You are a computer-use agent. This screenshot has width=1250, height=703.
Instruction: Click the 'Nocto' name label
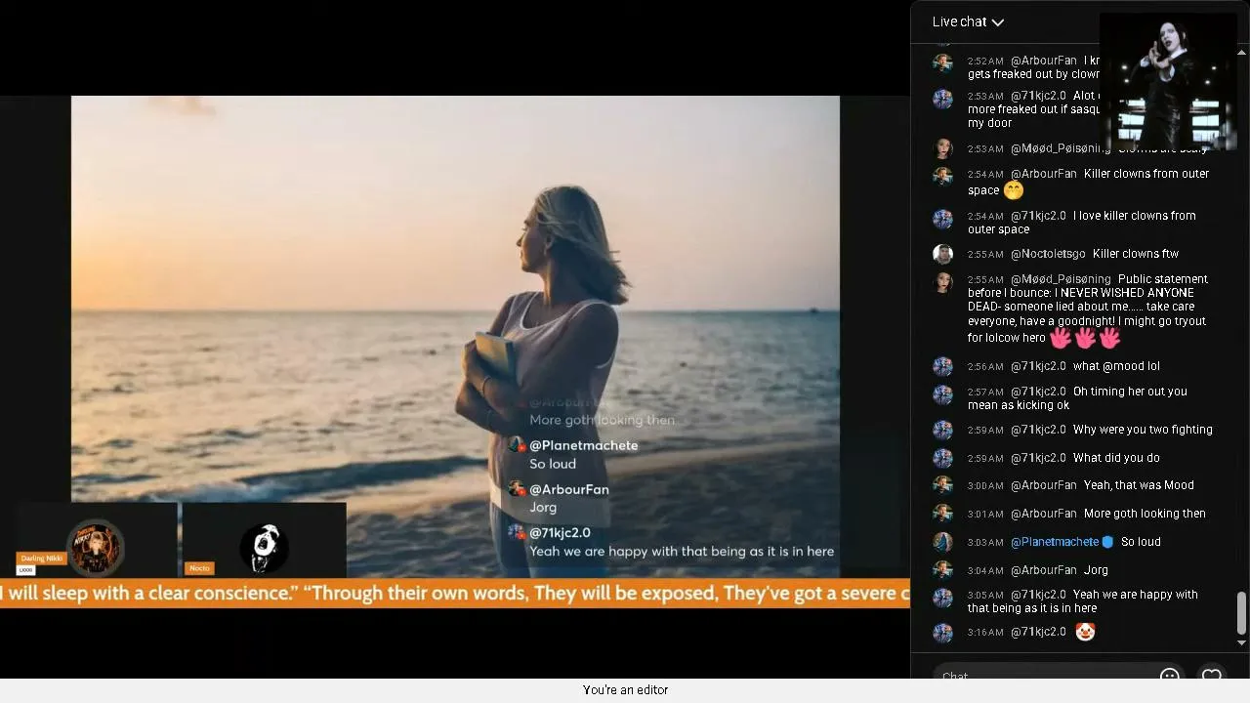point(199,568)
